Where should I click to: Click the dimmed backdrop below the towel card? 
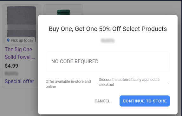point(19,102)
